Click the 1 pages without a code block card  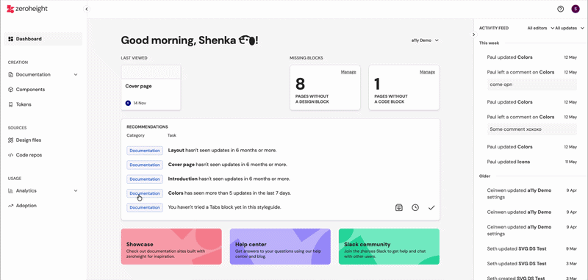tap(404, 87)
